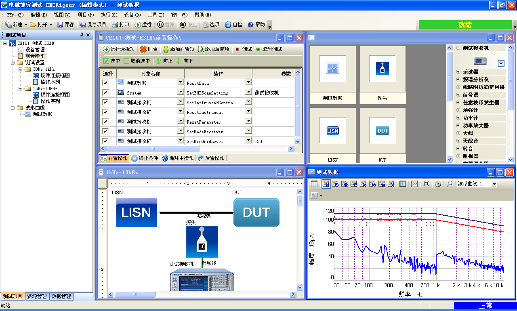
Task: Open the 工具 (Tools) menu
Action: [x=156, y=15]
